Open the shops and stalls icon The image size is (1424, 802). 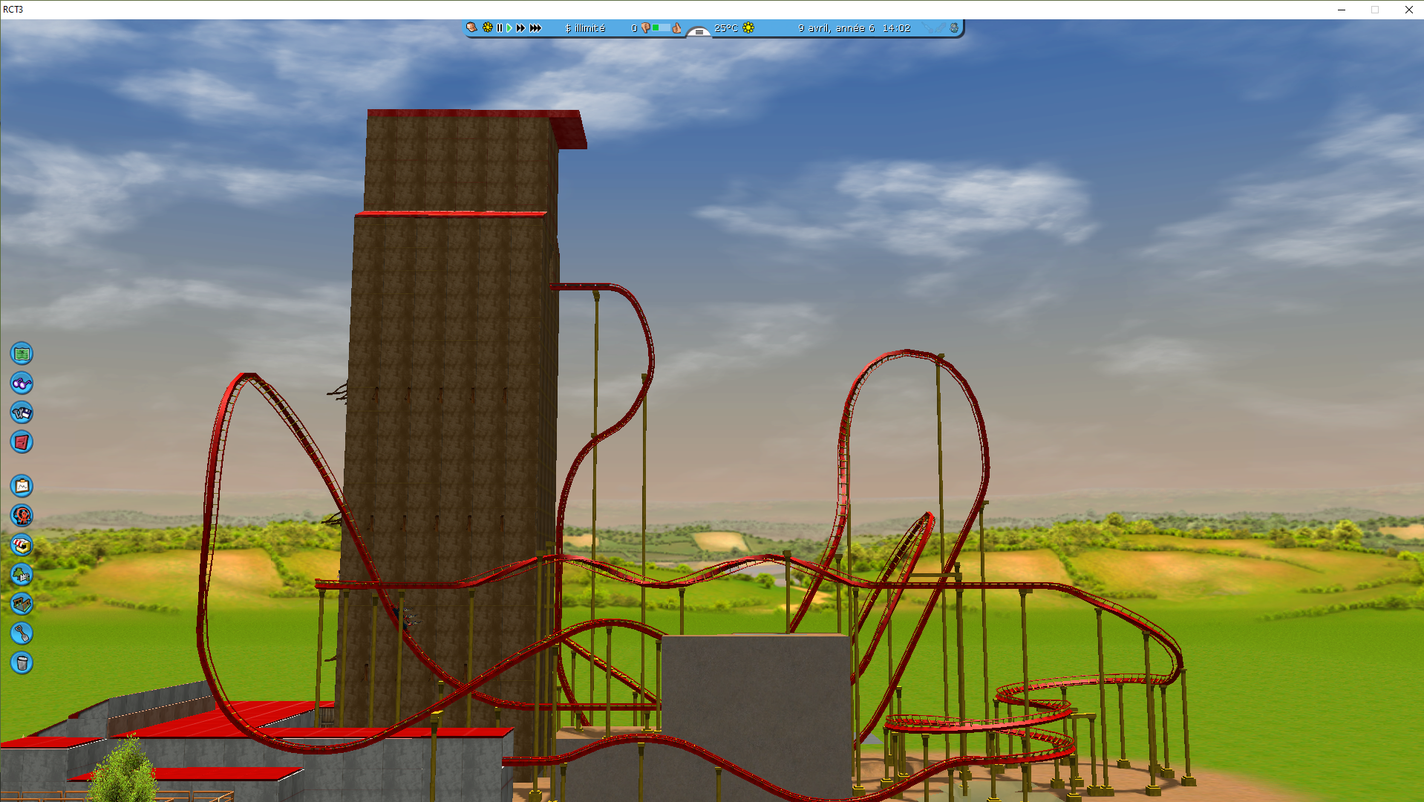coord(22,545)
